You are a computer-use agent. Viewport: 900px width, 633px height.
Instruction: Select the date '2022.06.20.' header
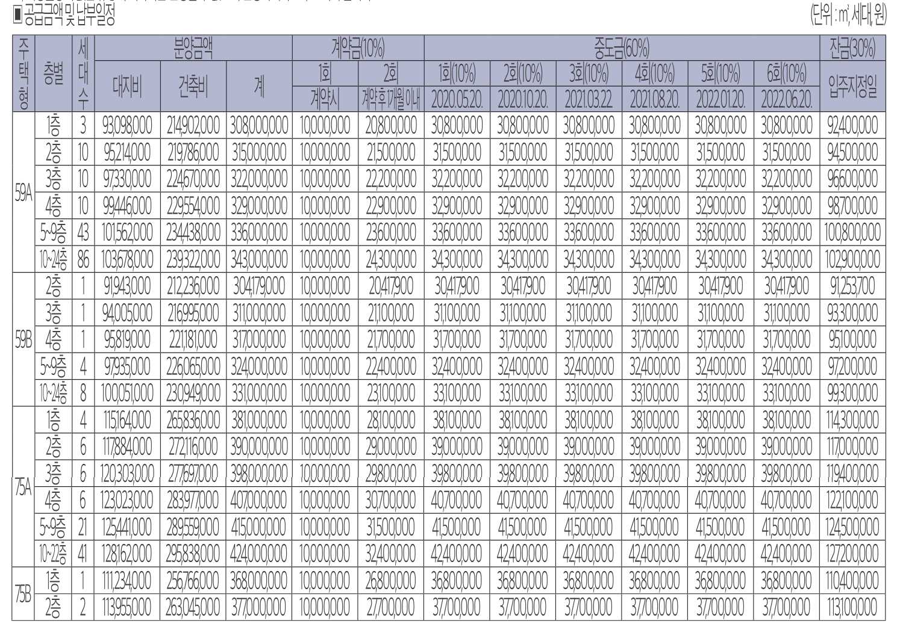786,99
